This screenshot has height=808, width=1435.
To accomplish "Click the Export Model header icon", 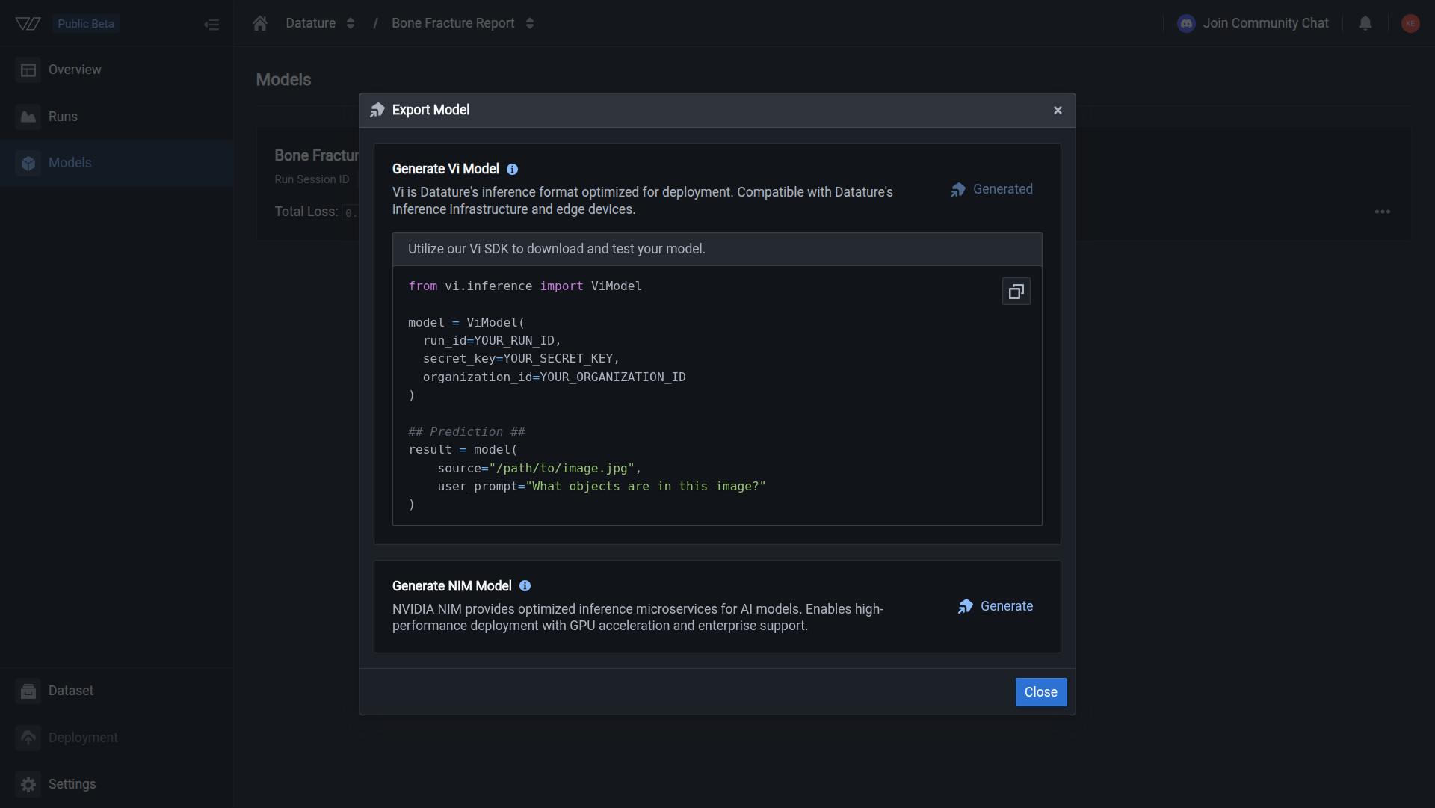I will (x=377, y=110).
